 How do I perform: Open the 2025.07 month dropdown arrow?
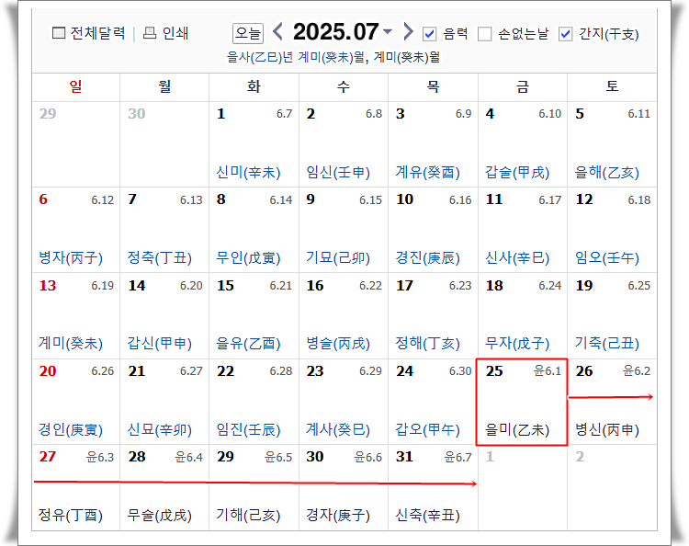[388, 31]
